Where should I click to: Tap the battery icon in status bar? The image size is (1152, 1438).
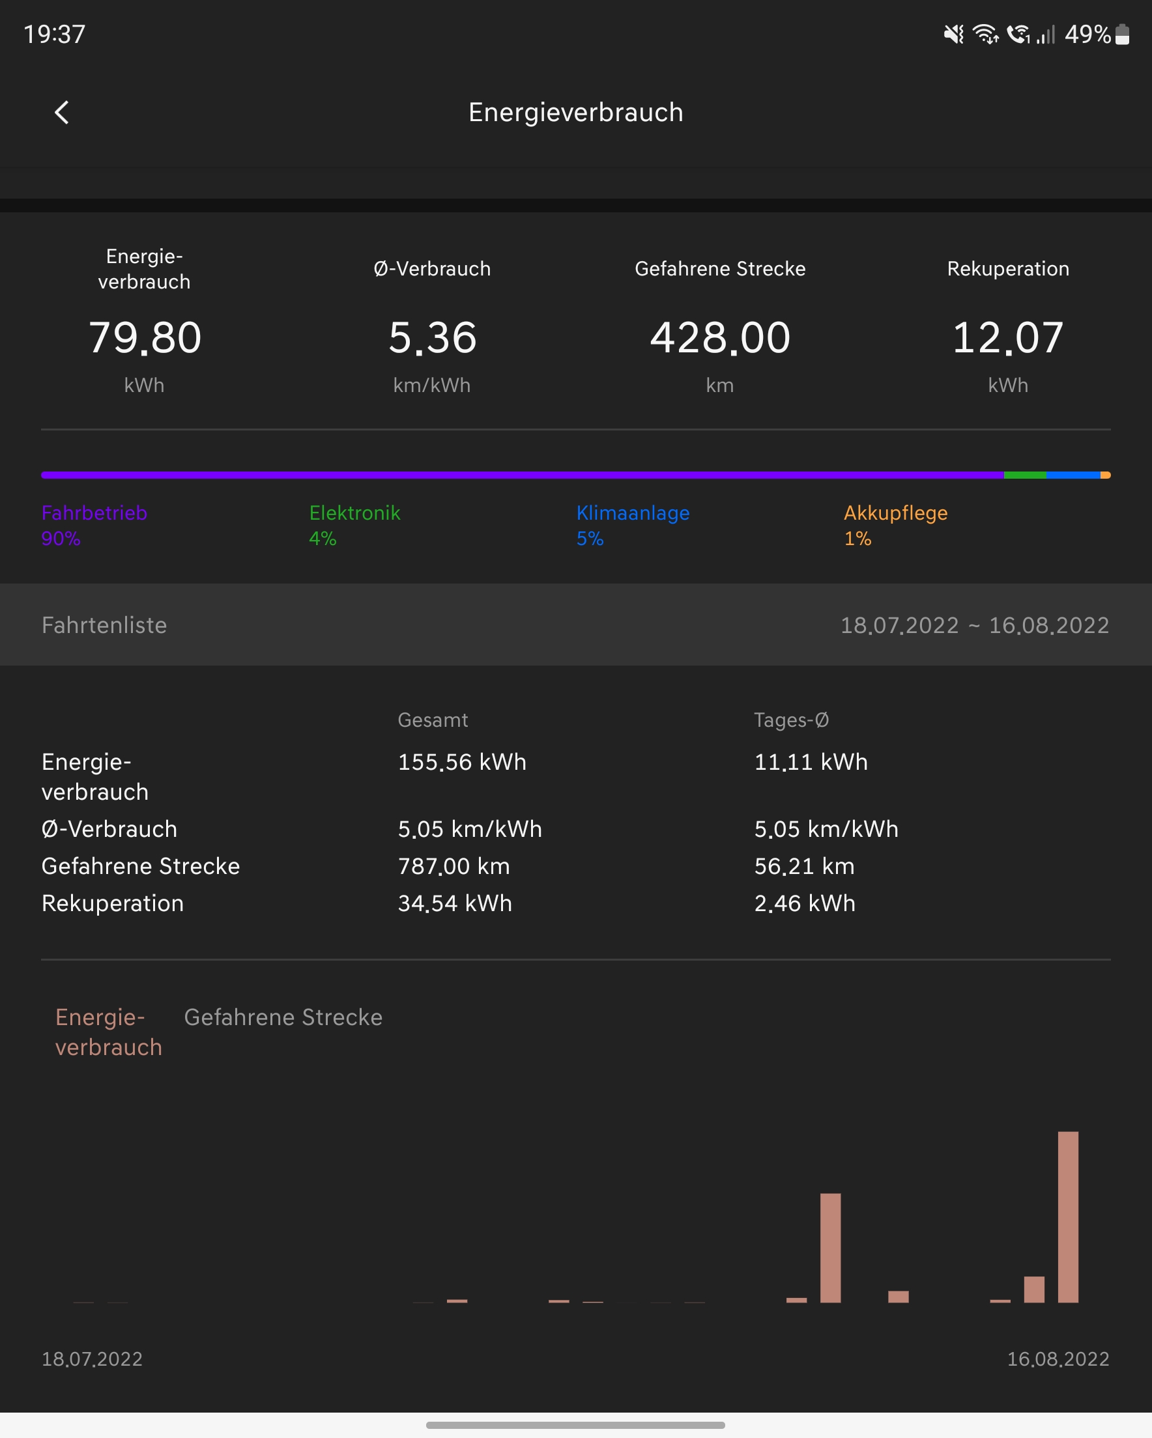point(1123,34)
